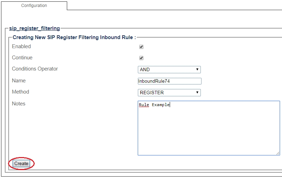
Task: Click the Continue field label
Action: pos(22,58)
